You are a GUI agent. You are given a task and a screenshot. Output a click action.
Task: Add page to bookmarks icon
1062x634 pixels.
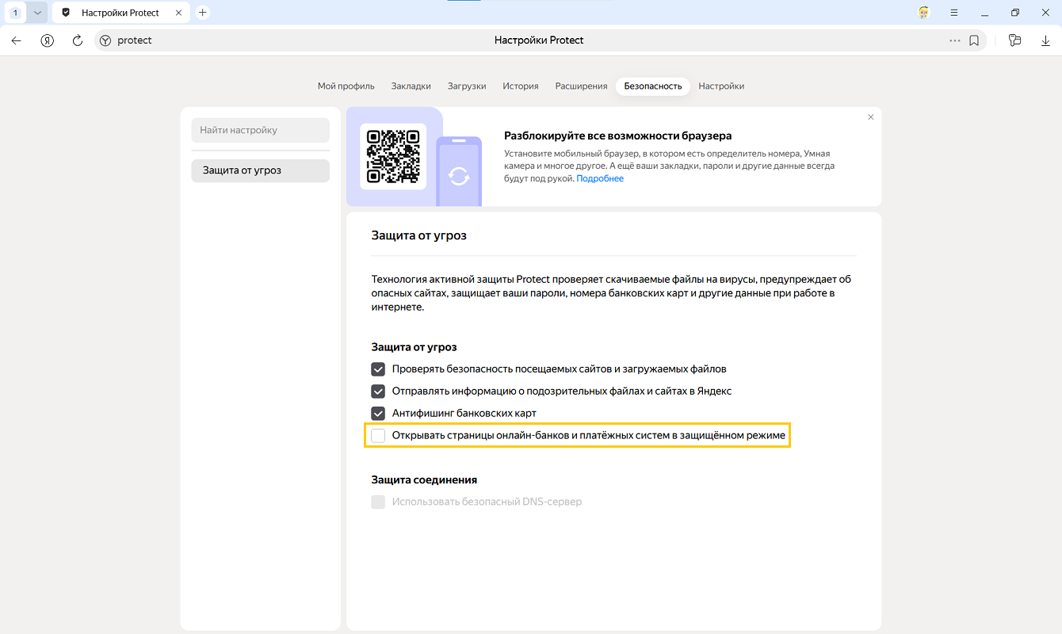(x=974, y=40)
